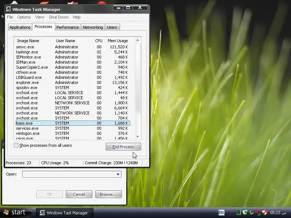
Task: Select the svchost.exe row using 1,900 K
Action: (73, 103)
